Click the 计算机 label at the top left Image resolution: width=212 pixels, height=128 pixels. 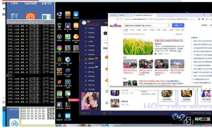14,3
